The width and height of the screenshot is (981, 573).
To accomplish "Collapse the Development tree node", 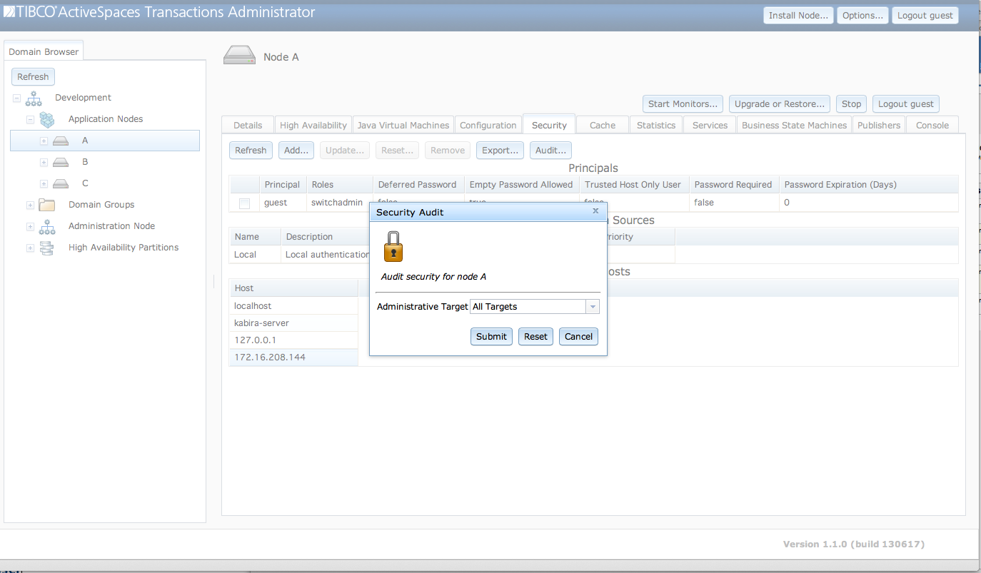I will pyautogui.click(x=16, y=98).
